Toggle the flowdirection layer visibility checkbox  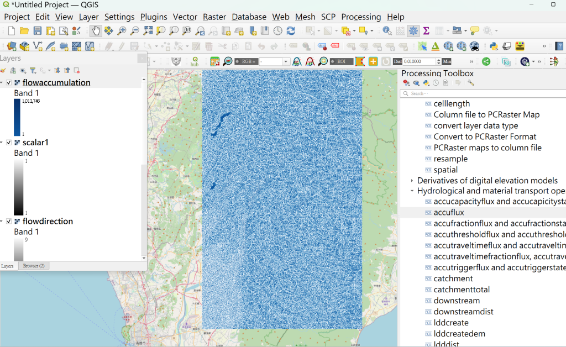[9, 221]
